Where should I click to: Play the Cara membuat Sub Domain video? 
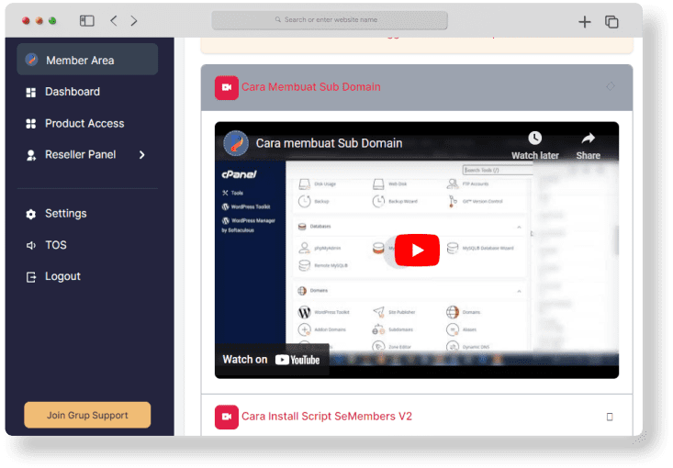coord(417,250)
